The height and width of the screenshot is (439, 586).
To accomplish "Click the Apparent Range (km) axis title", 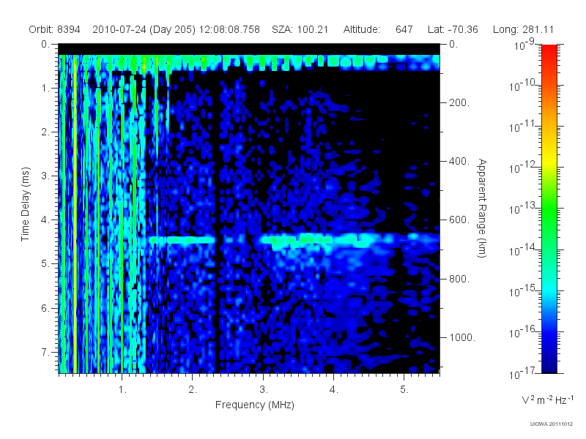I will 482,208.
